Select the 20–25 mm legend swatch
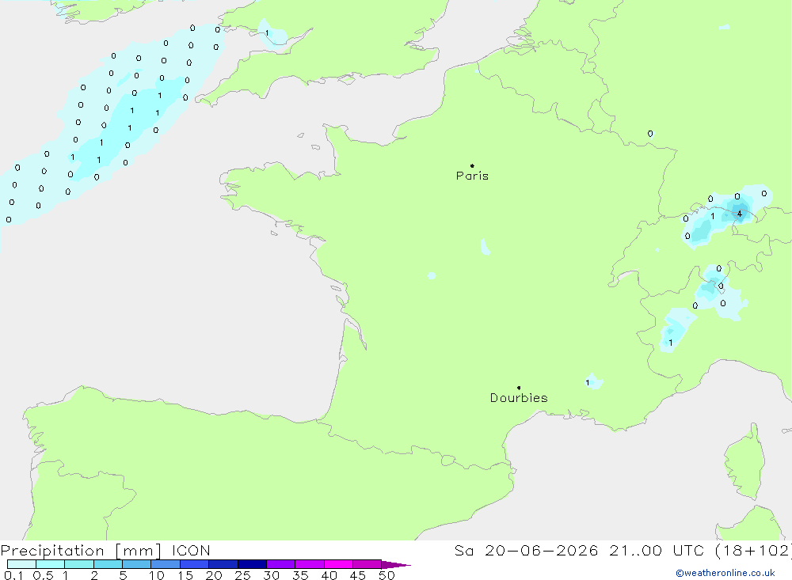The height and width of the screenshot is (580, 792). pos(223,564)
